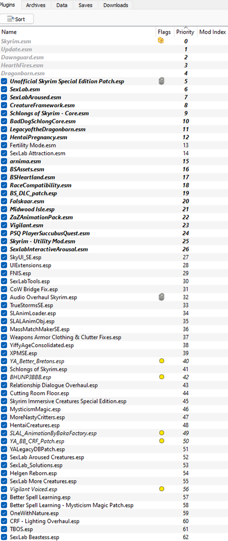Select the Update.esm plugin
The height and width of the screenshot is (541, 228).
coord(114,49)
